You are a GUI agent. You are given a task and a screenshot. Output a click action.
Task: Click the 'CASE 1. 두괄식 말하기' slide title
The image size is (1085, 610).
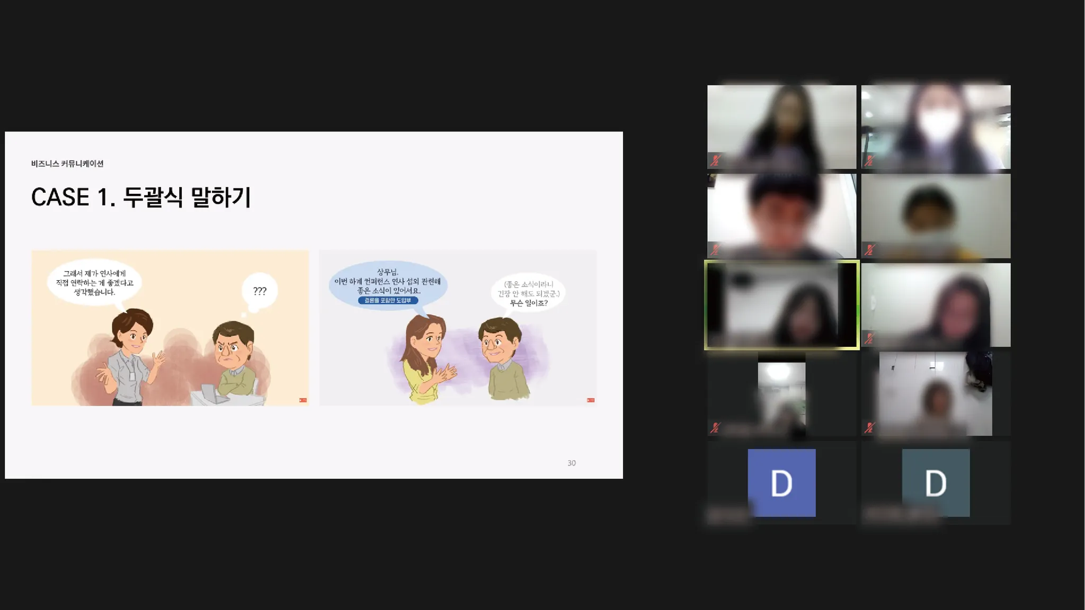point(141,198)
